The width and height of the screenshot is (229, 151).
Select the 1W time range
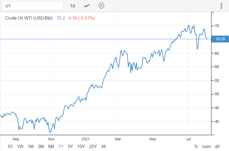tap(20, 146)
